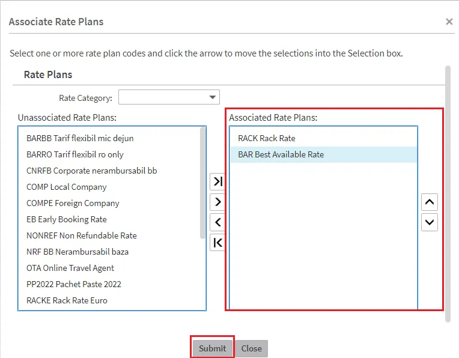This screenshot has width=459, height=358.
Task: Select COMP Local Company plan
Action: pos(67,187)
